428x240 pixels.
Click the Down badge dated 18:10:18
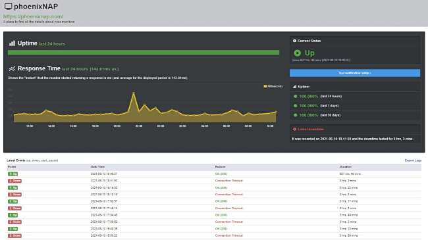14,195
